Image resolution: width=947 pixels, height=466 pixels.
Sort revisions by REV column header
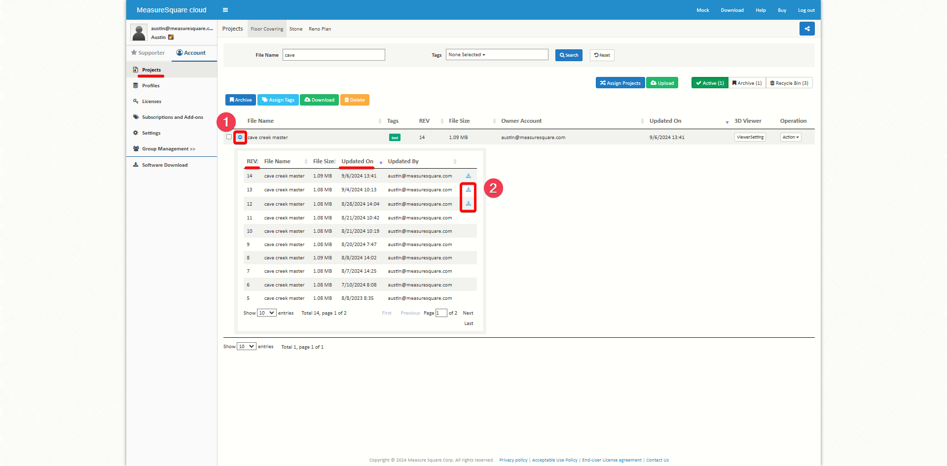[x=252, y=162]
